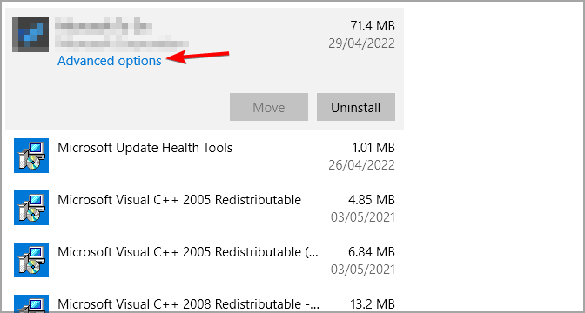Image resolution: width=585 pixels, height=313 pixels.
Task: Click the Uninstall button
Action: click(356, 107)
